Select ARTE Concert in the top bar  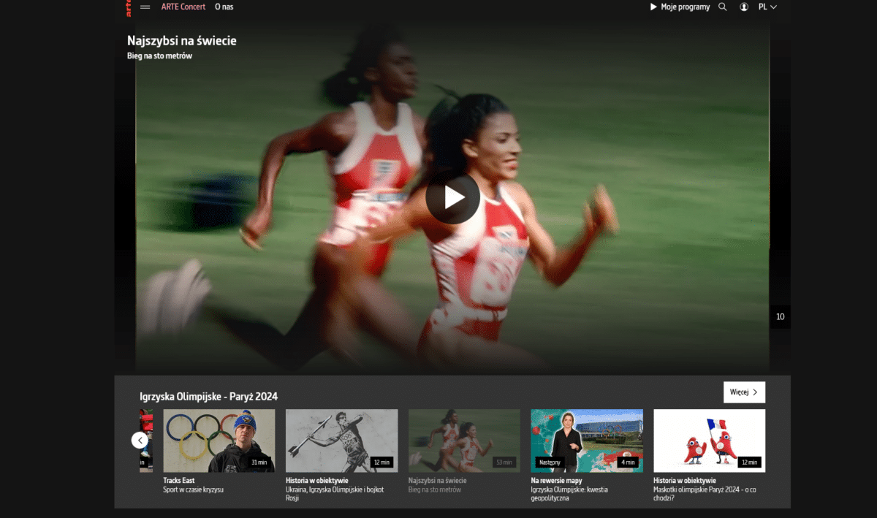click(183, 7)
